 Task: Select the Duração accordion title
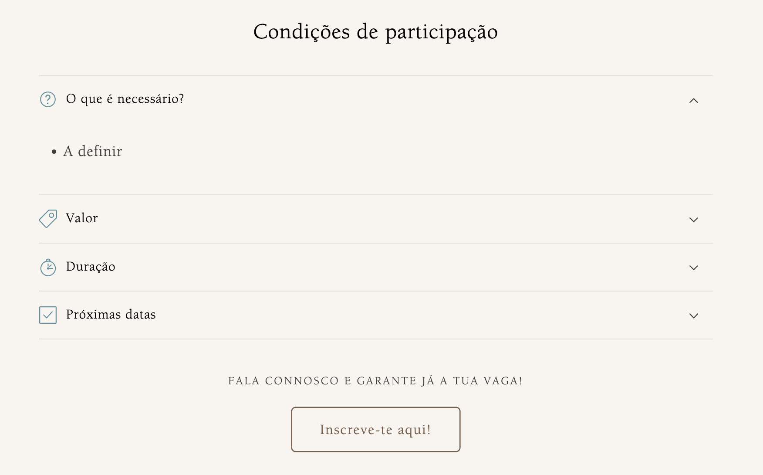point(91,266)
